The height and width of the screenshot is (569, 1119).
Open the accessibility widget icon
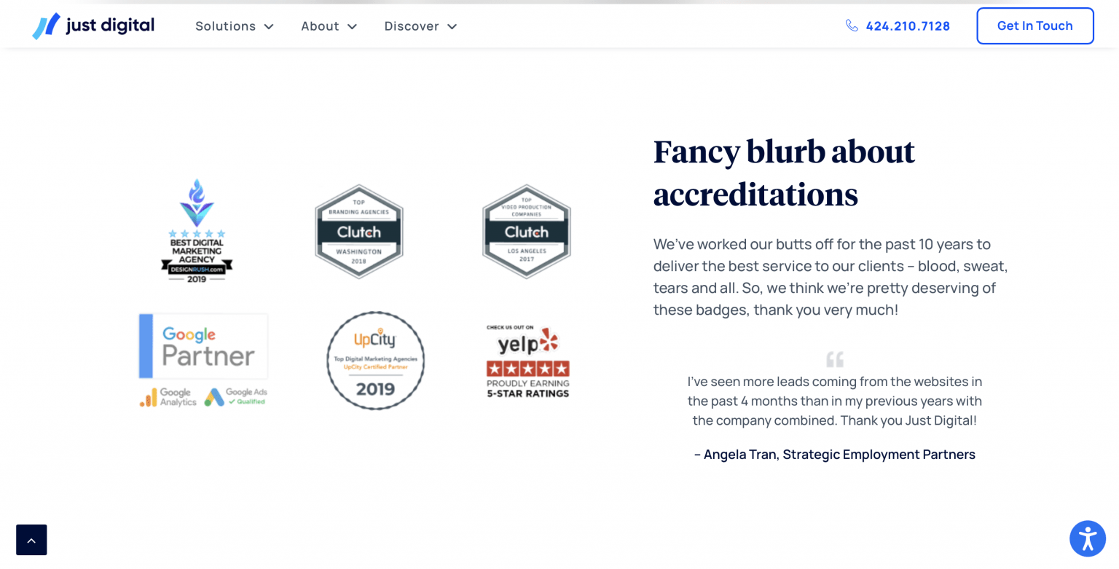tap(1088, 539)
